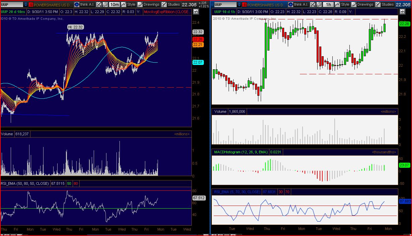Screen dimensions: 412x236
Task: Click the 22.32 price bubble on left axis
Action: point(197,32)
